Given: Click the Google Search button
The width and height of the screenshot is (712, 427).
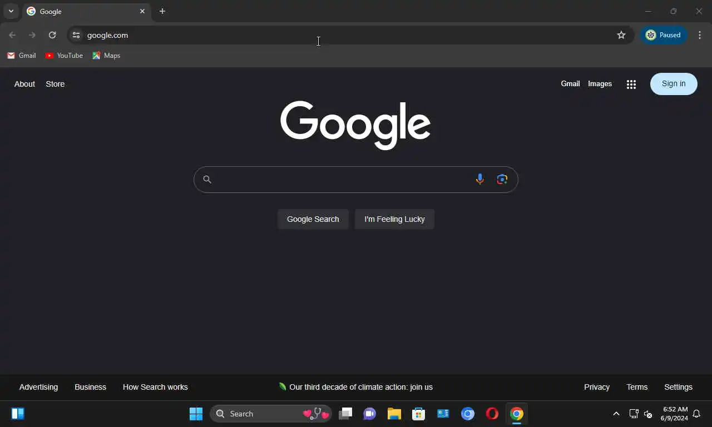Looking at the screenshot, I should (313, 219).
